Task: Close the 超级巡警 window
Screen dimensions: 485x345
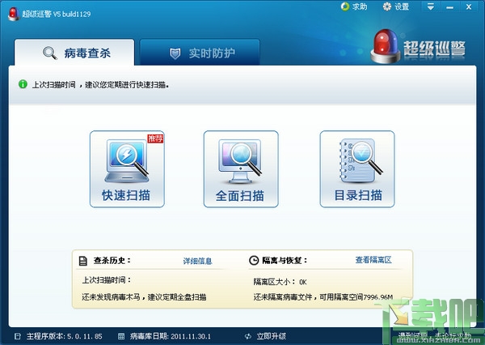Action: 469,6
